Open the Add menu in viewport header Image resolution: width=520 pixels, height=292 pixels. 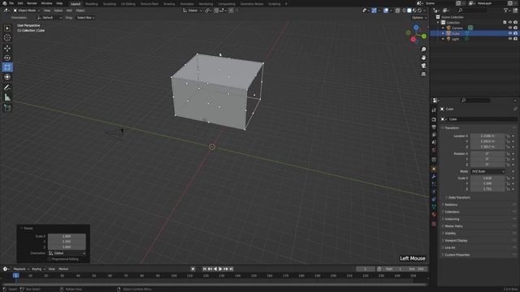pyautogui.click(x=69, y=11)
